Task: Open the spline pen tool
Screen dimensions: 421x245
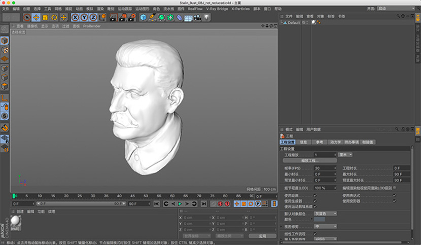Action: pyautogui.click(x=152, y=18)
